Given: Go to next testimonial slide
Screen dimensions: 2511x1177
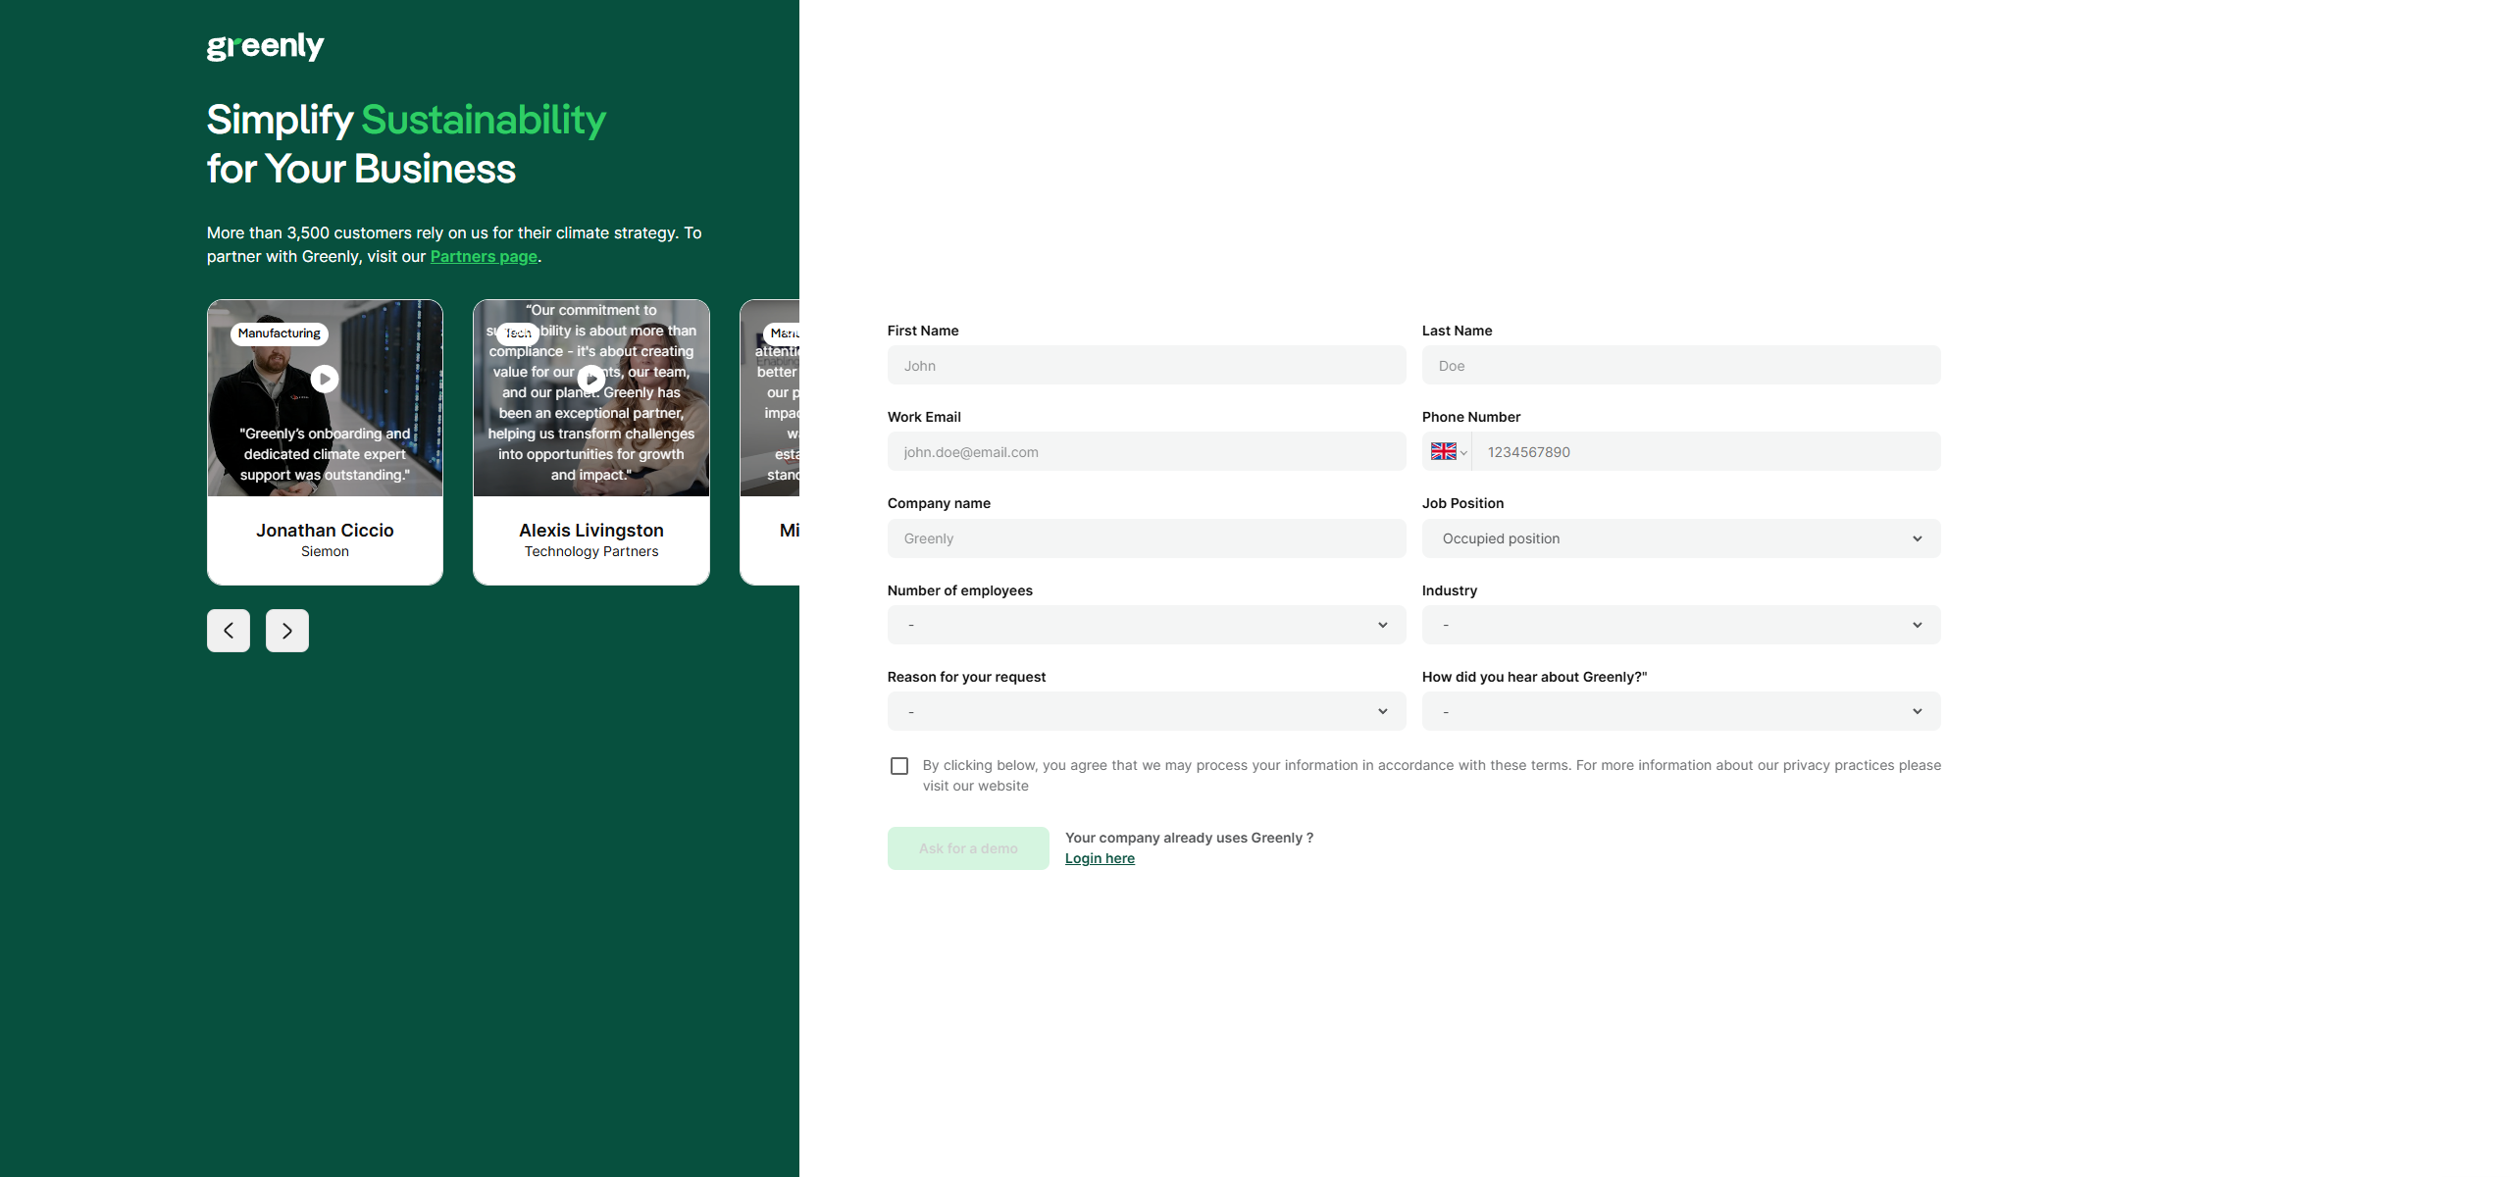Looking at the screenshot, I should tap(287, 631).
